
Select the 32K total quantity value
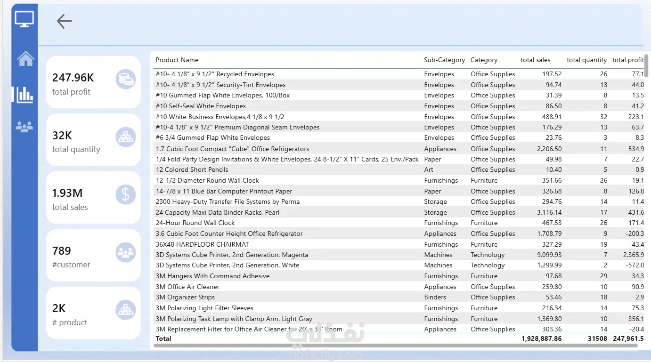(62, 136)
